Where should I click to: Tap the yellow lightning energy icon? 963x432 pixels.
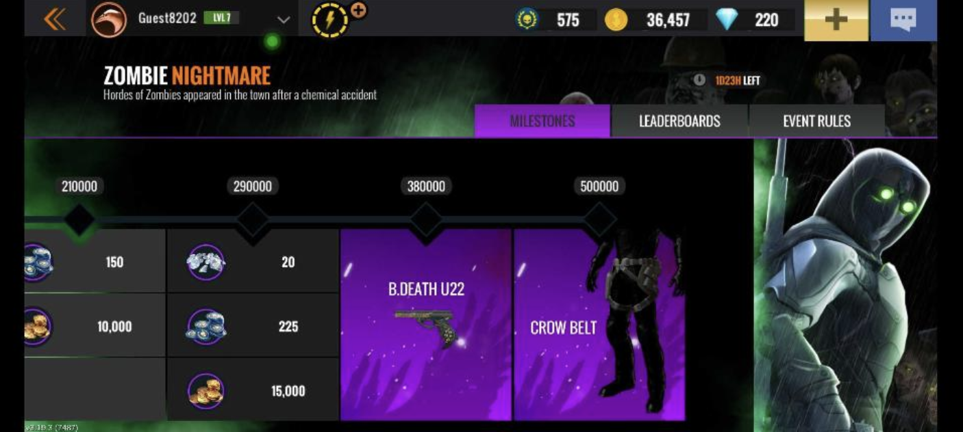[330, 20]
